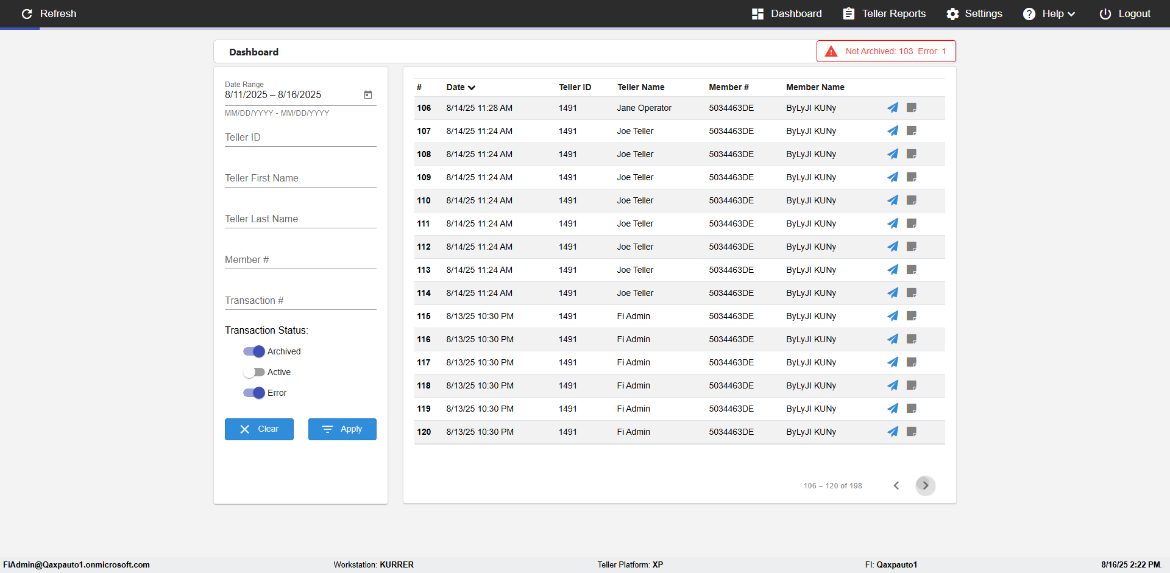Viewport: 1170px width, 573px height.
Task: Open the note icon for transaction 116
Action: coord(912,339)
